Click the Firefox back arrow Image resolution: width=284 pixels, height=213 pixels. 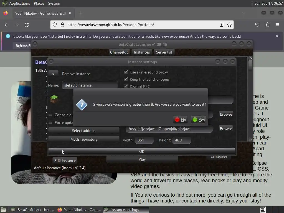(7, 25)
